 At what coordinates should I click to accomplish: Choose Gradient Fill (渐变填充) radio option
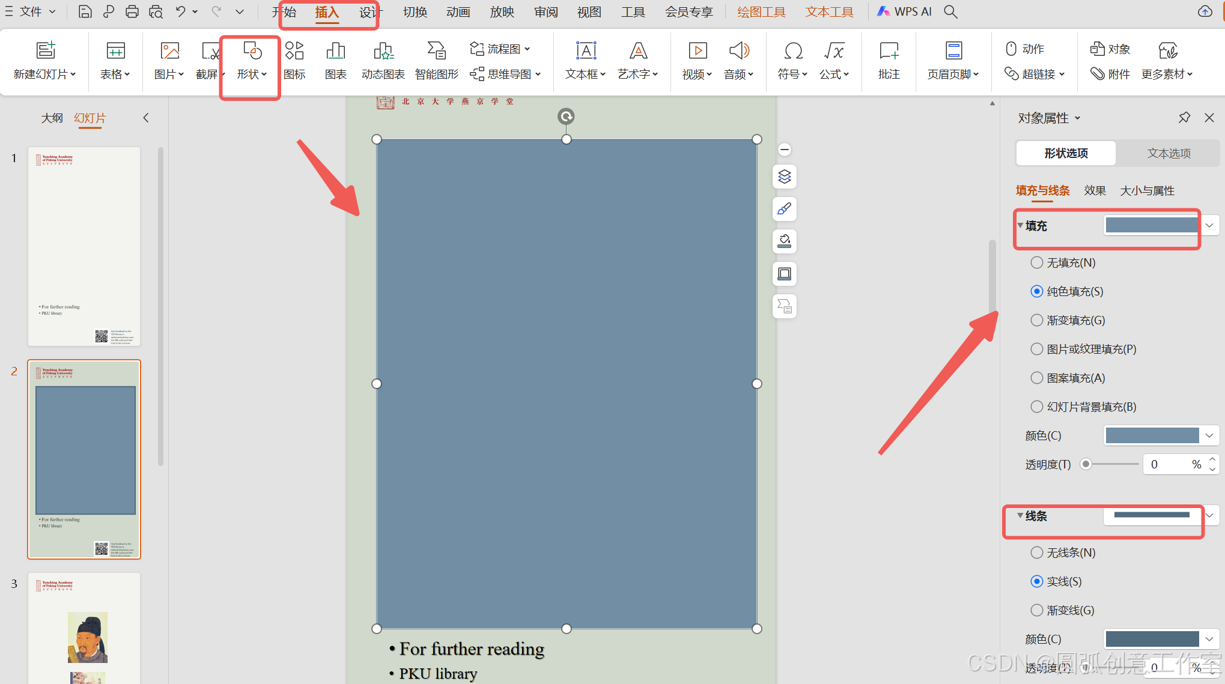tap(1037, 320)
